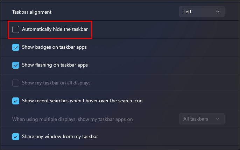Screen dimensions: 240x150
Task: Click the Show recent searches label text
Action: 82,101
